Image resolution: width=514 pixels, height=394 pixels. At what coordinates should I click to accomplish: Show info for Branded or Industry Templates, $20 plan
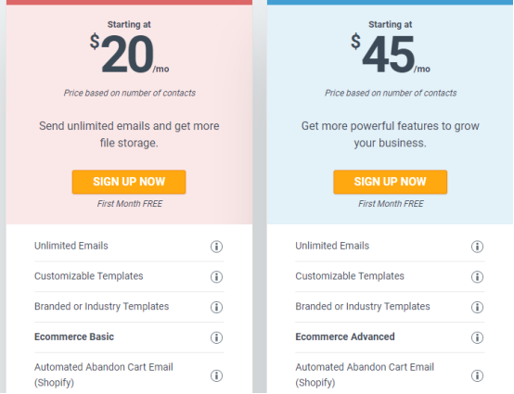(216, 307)
